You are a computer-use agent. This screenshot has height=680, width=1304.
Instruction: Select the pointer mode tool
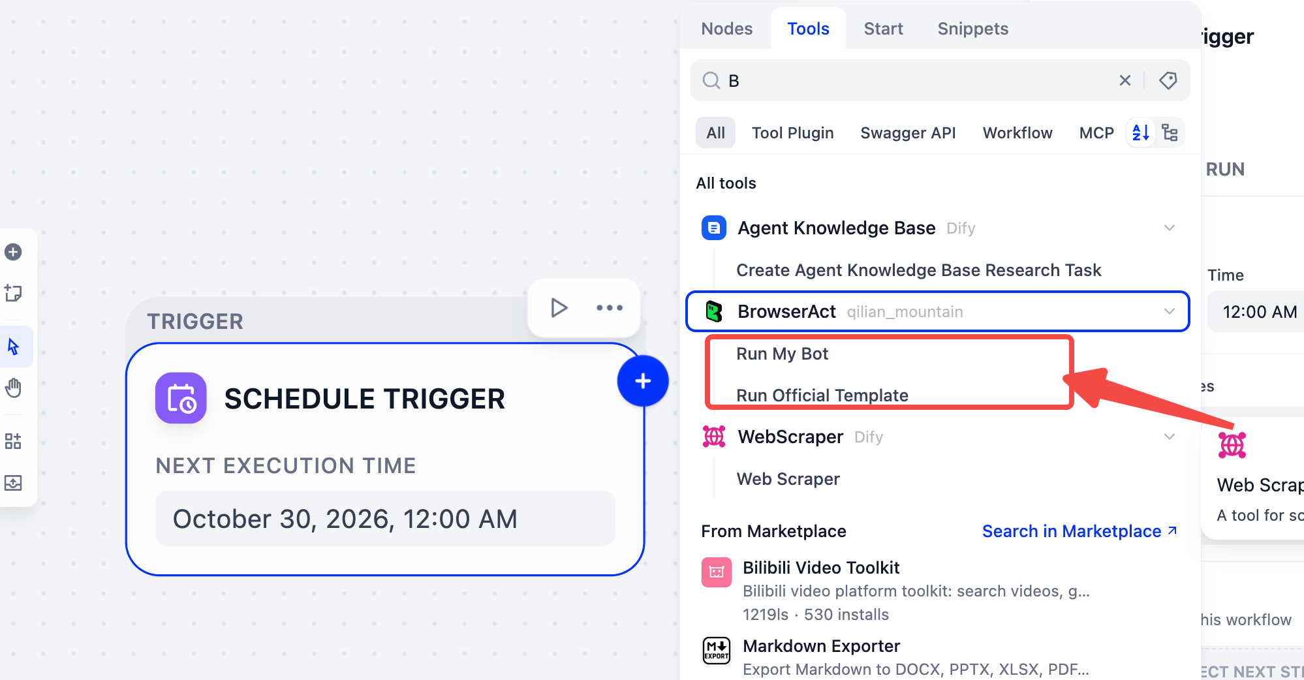(13, 347)
